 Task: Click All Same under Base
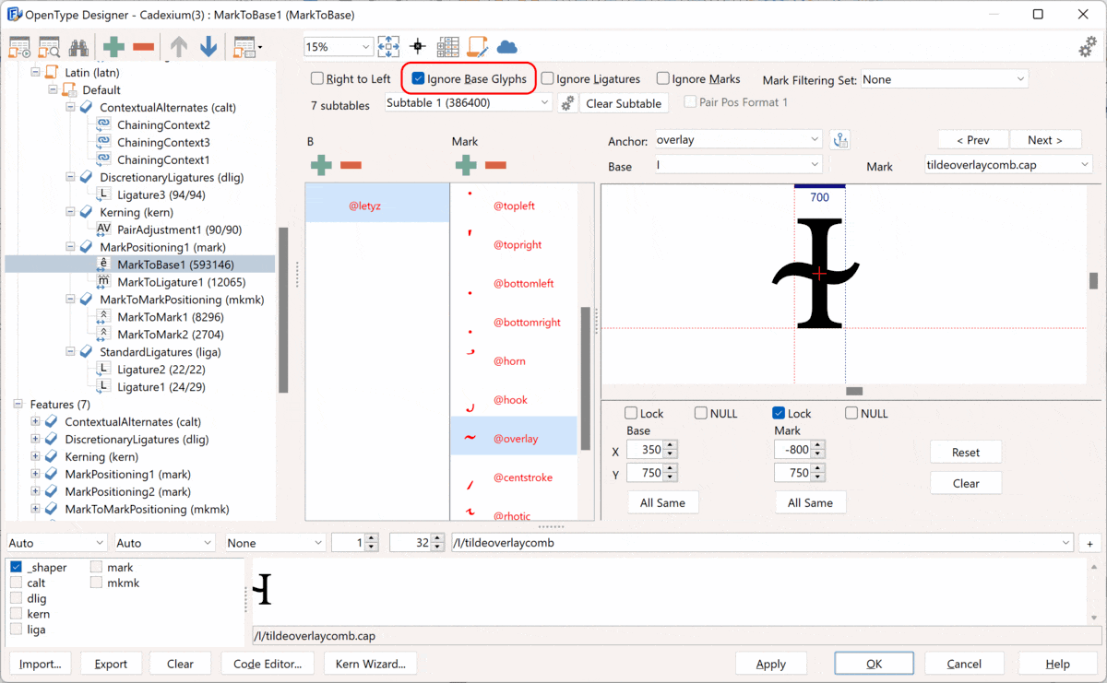tap(663, 502)
